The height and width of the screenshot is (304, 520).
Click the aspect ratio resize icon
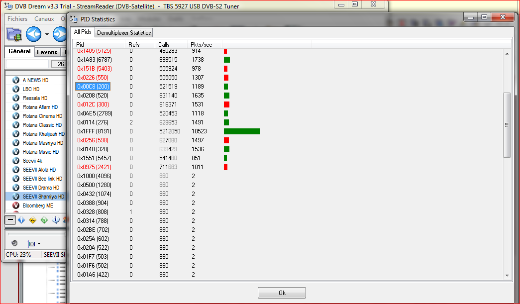pyautogui.click(x=31, y=244)
